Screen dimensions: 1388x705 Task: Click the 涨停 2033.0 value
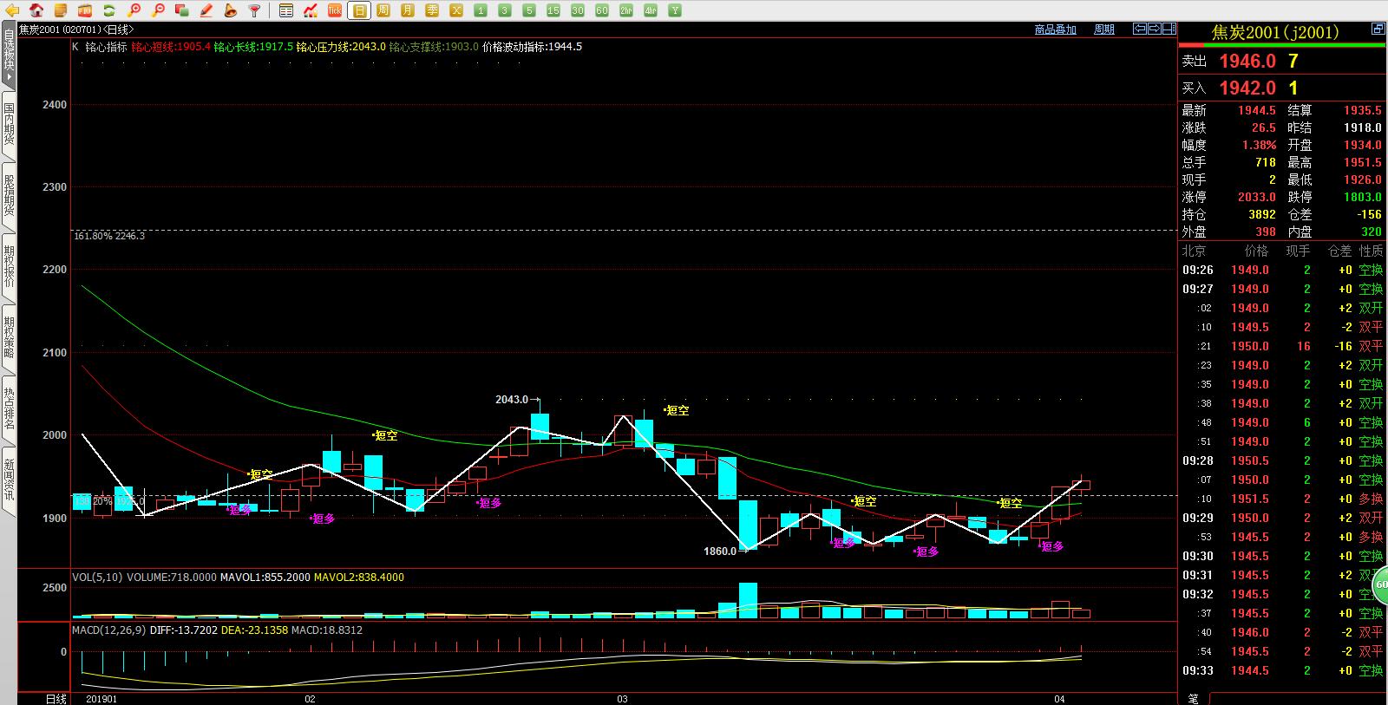pos(1256,197)
